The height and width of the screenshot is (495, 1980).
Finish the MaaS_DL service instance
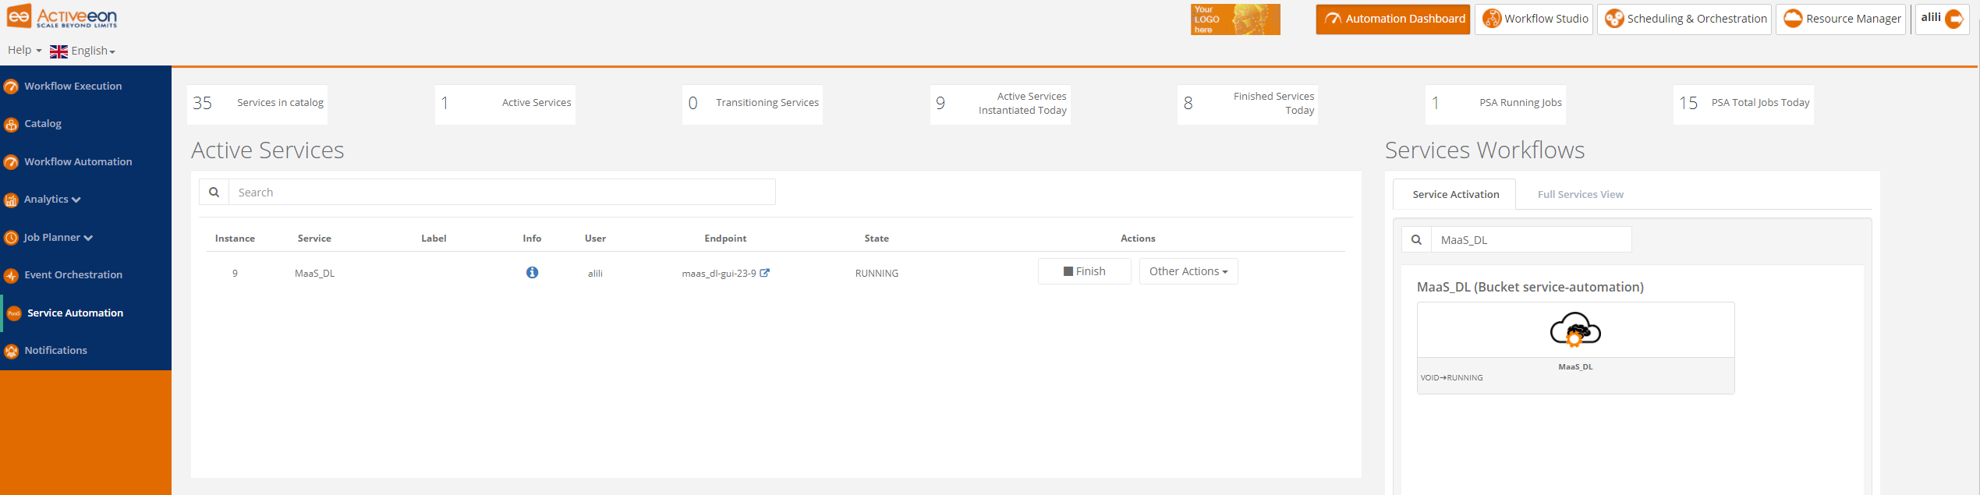[x=1084, y=271]
